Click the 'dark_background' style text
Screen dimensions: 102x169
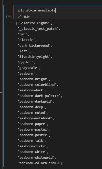tap(35, 46)
